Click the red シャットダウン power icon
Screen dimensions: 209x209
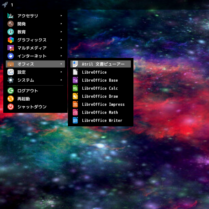tap(11, 107)
